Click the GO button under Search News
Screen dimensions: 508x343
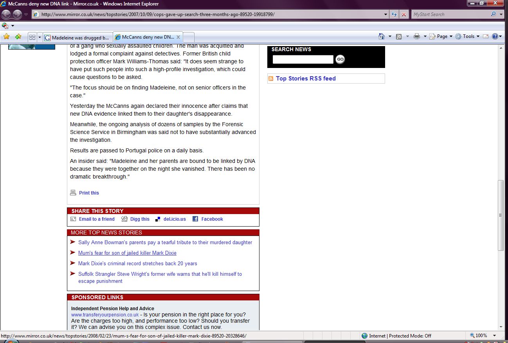pos(340,59)
